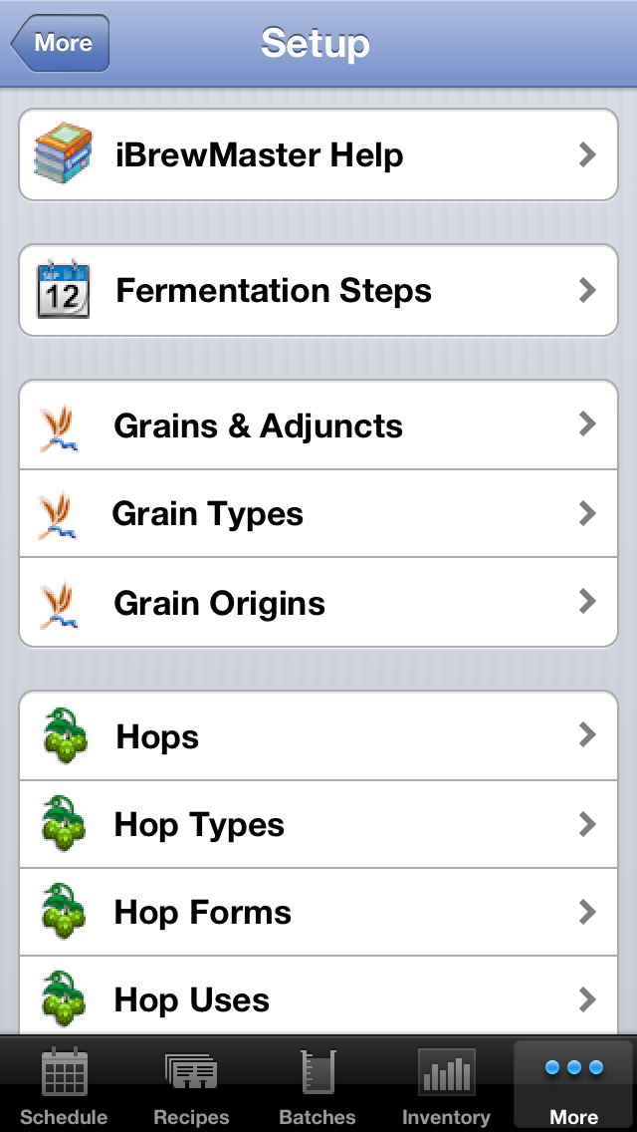637x1132 pixels.
Task: Open the Schedule tab
Action: [x=64, y=1086]
